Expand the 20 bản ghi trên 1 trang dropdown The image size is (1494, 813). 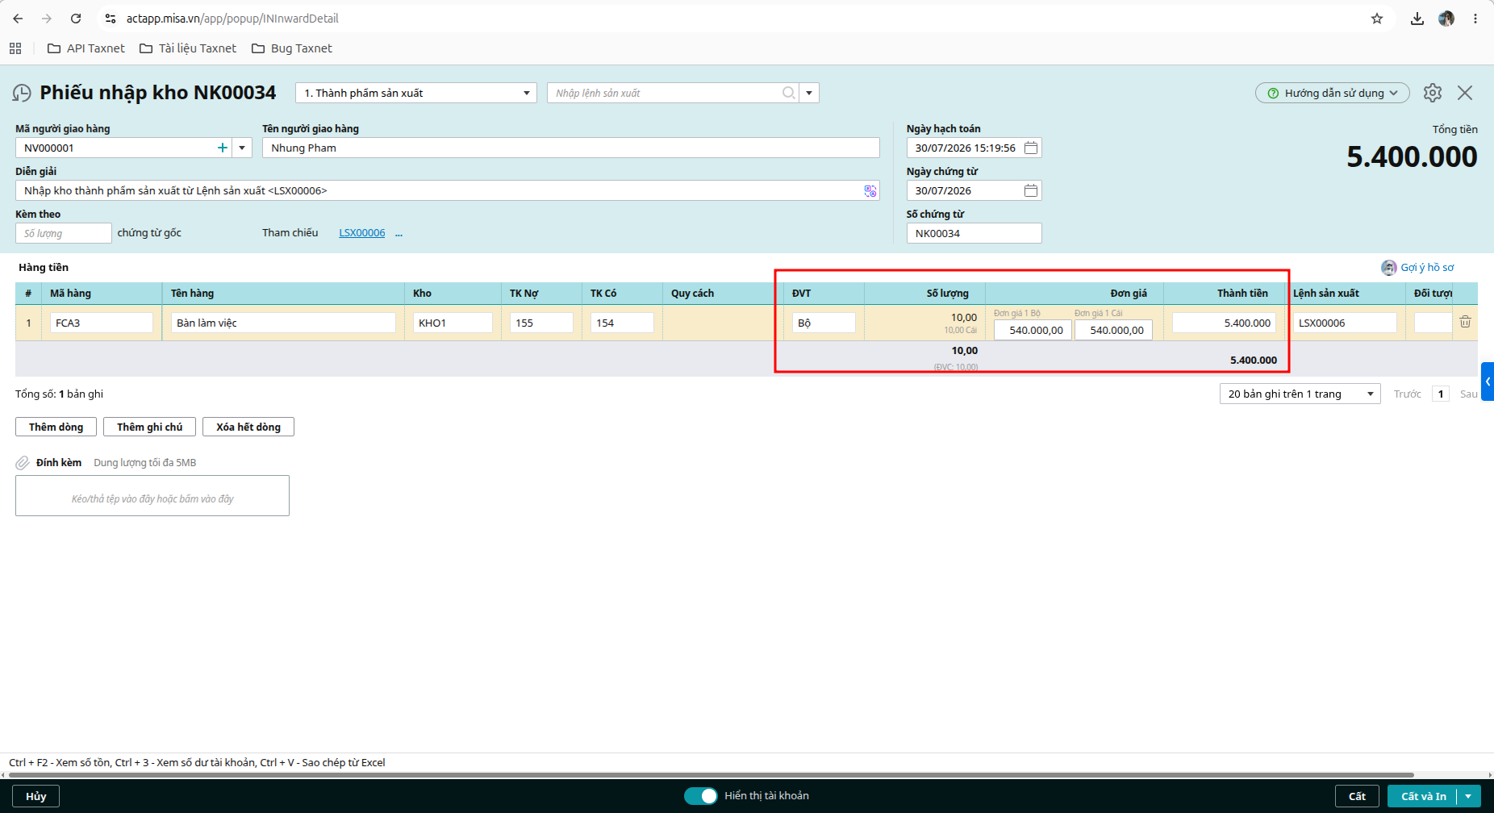(x=1370, y=394)
